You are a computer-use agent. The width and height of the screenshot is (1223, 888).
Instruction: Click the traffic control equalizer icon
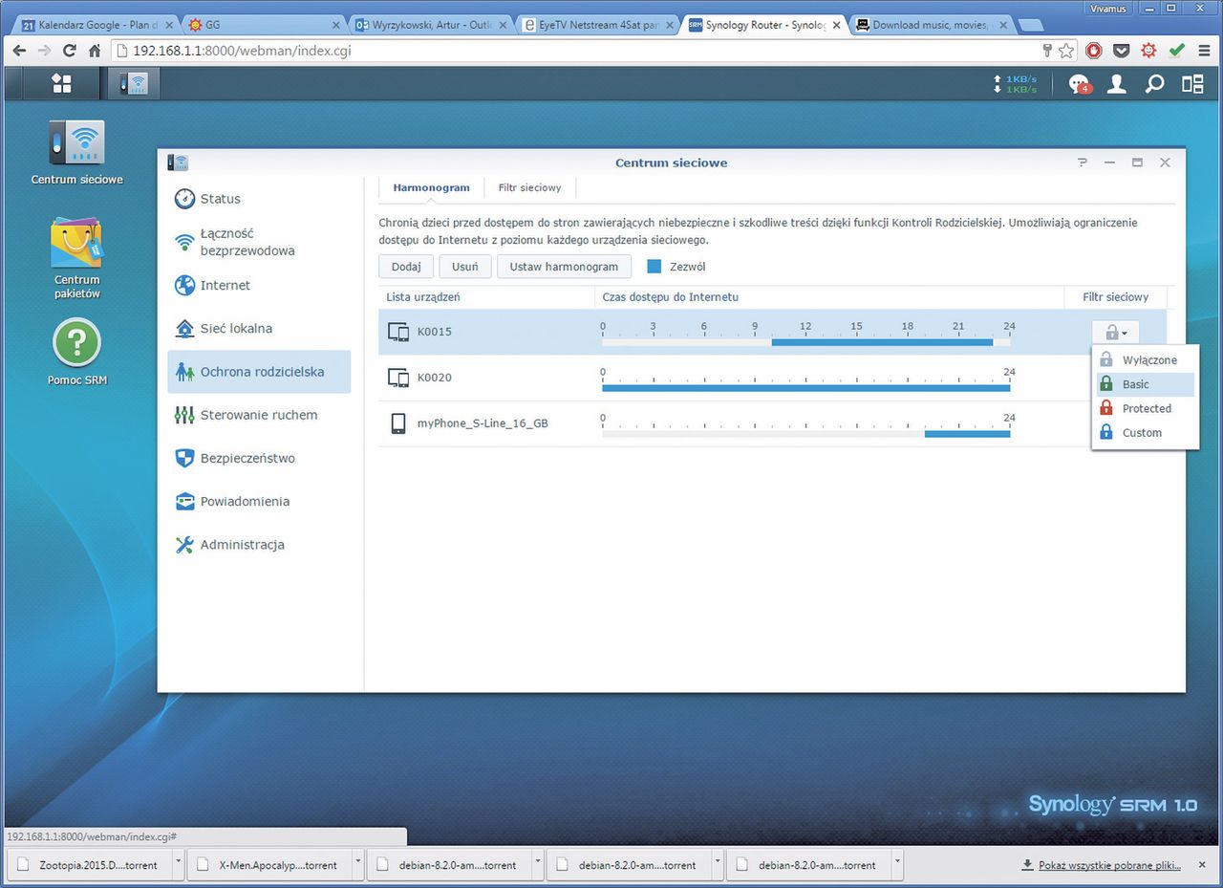[184, 415]
